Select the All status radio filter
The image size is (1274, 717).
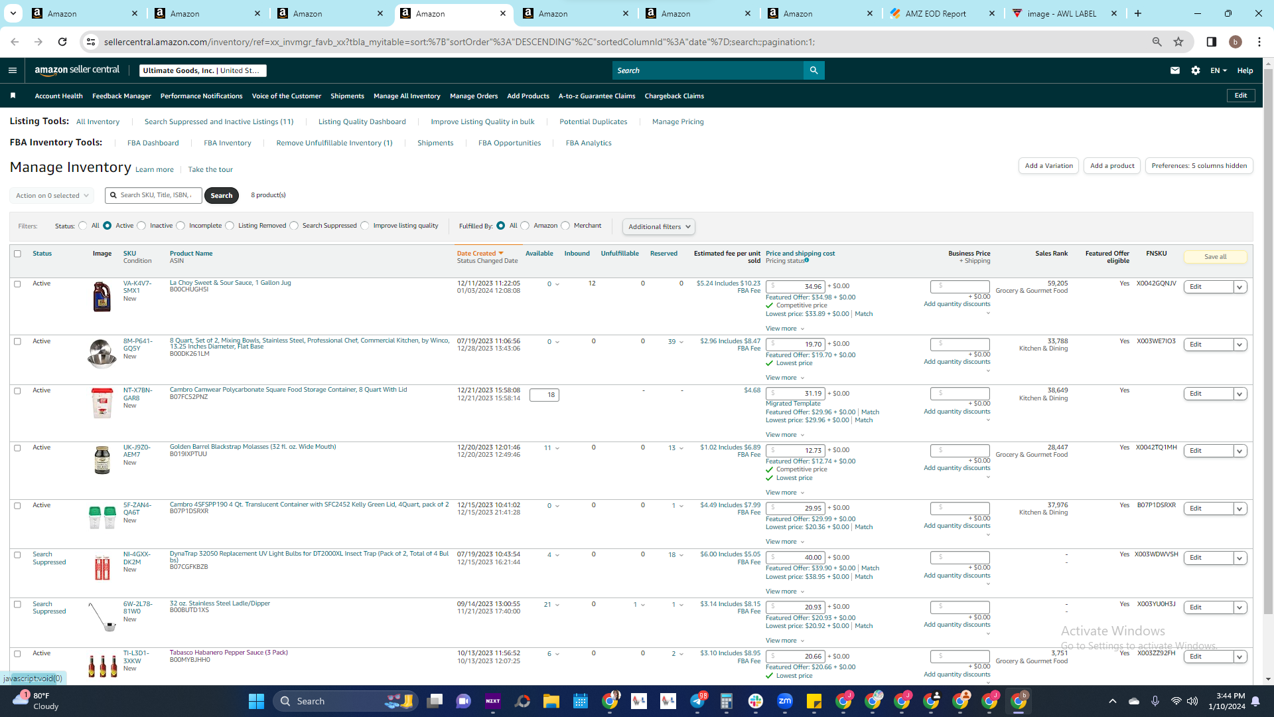pos(83,226)
